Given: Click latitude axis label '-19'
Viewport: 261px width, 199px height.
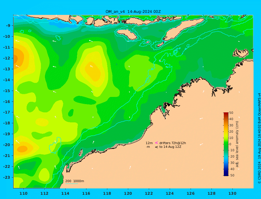Looking at the screenshot, I should click(7, 134).
